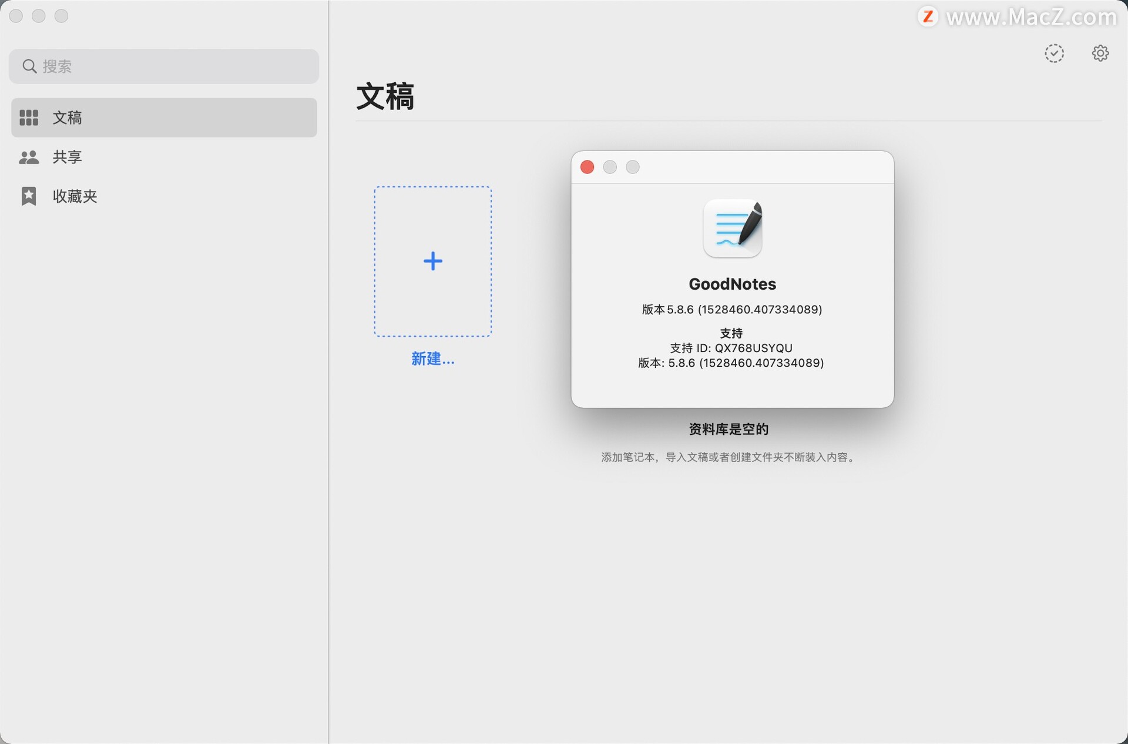Click the dashed circle checkmark select icon
1128x744 pixels.
point(1055,53)
